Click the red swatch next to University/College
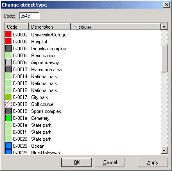Screen dimensions: 172x171 click(9, 35)
